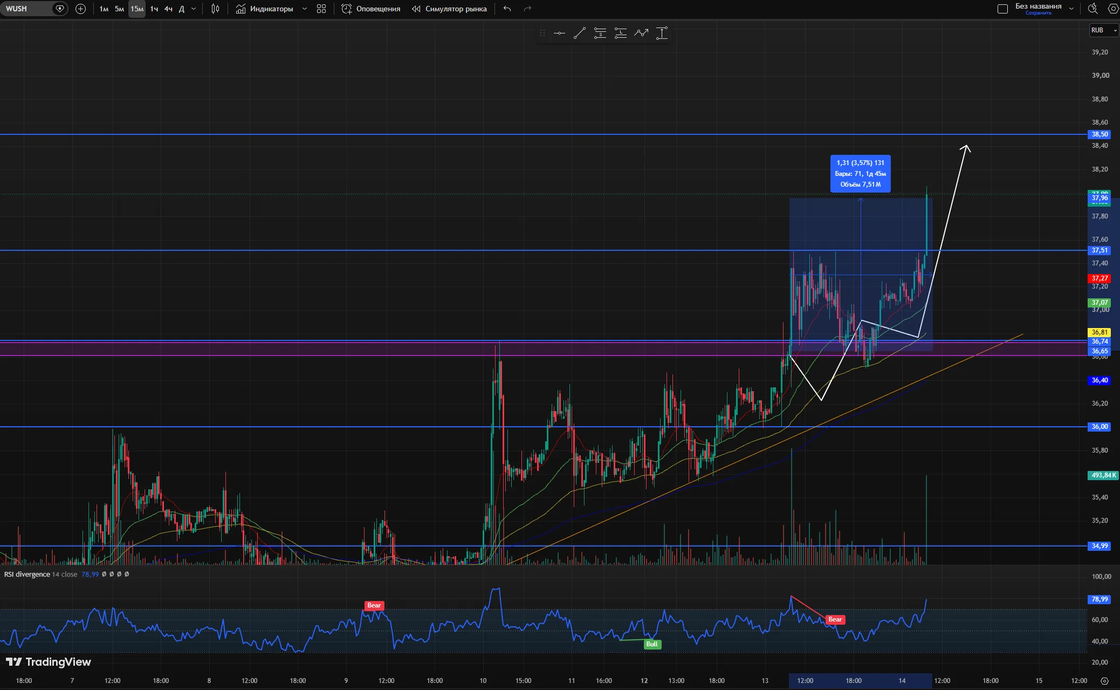Switch to the 5м timeframe

(120, 9)
